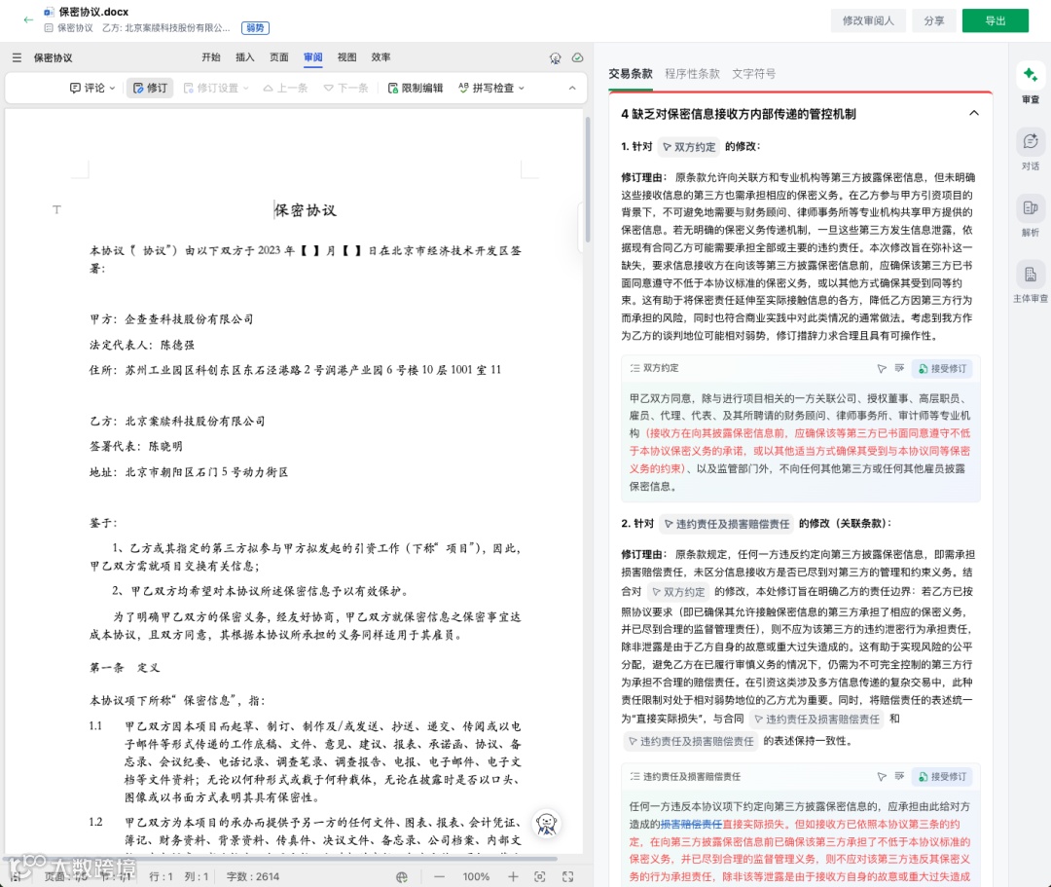This screenshot has height=887, width=1051.
Task: Locate clause icon in 违约责任及损害赔偿责任 card
Action: coord(882,776)
